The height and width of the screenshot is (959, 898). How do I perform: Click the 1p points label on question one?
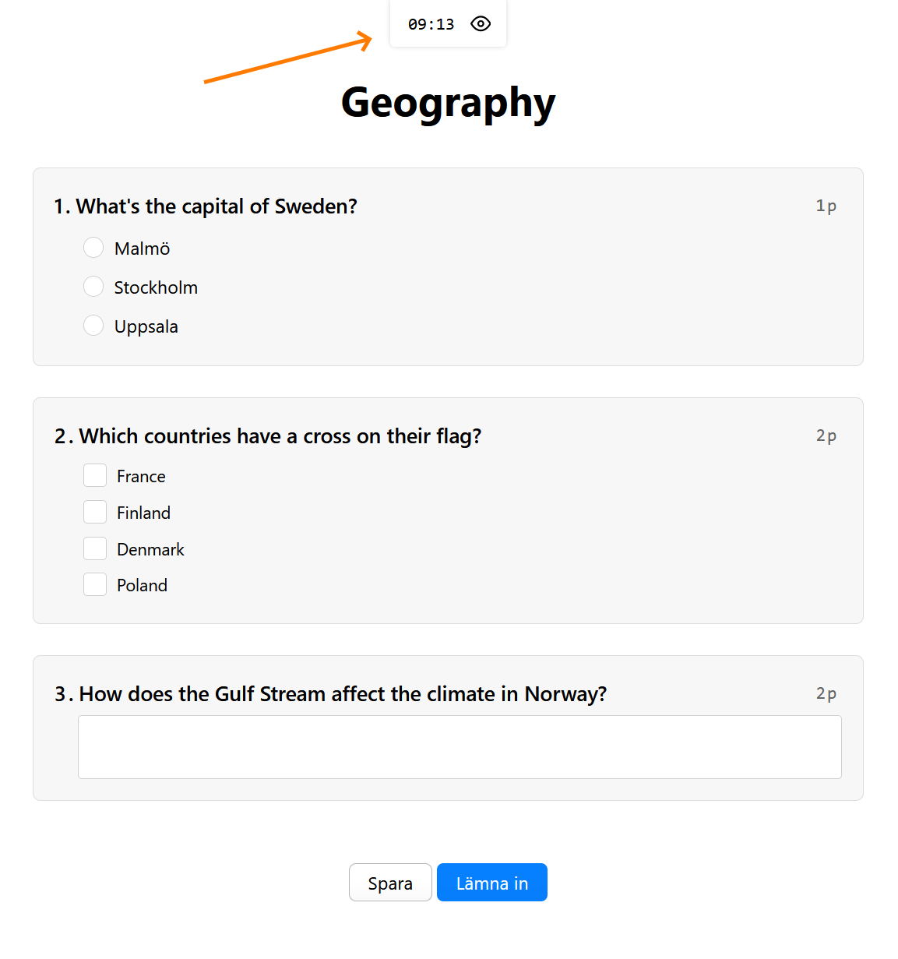coord(826,206)
